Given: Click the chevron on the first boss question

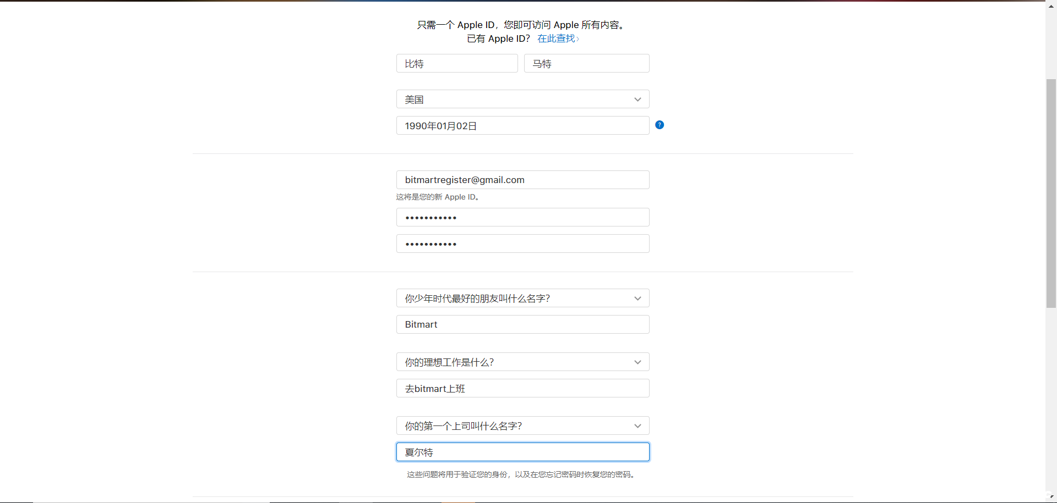Looking at the screenshot, I should coord(638,426).
